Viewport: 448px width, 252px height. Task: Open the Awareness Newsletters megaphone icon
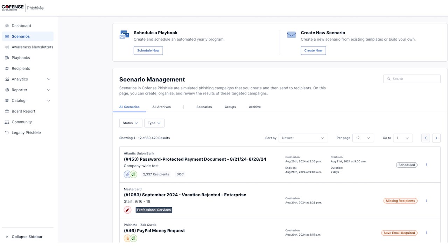(7, 47)
